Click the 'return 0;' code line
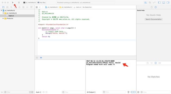The height and width of the screenshot is (94, 171). point(46,37)
